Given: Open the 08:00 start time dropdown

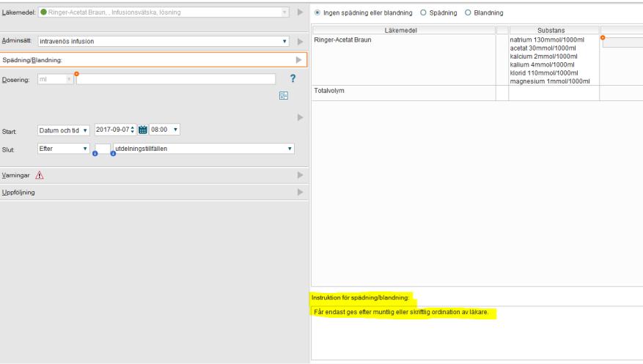Looking at the screenshot, I should click(164, 130).
